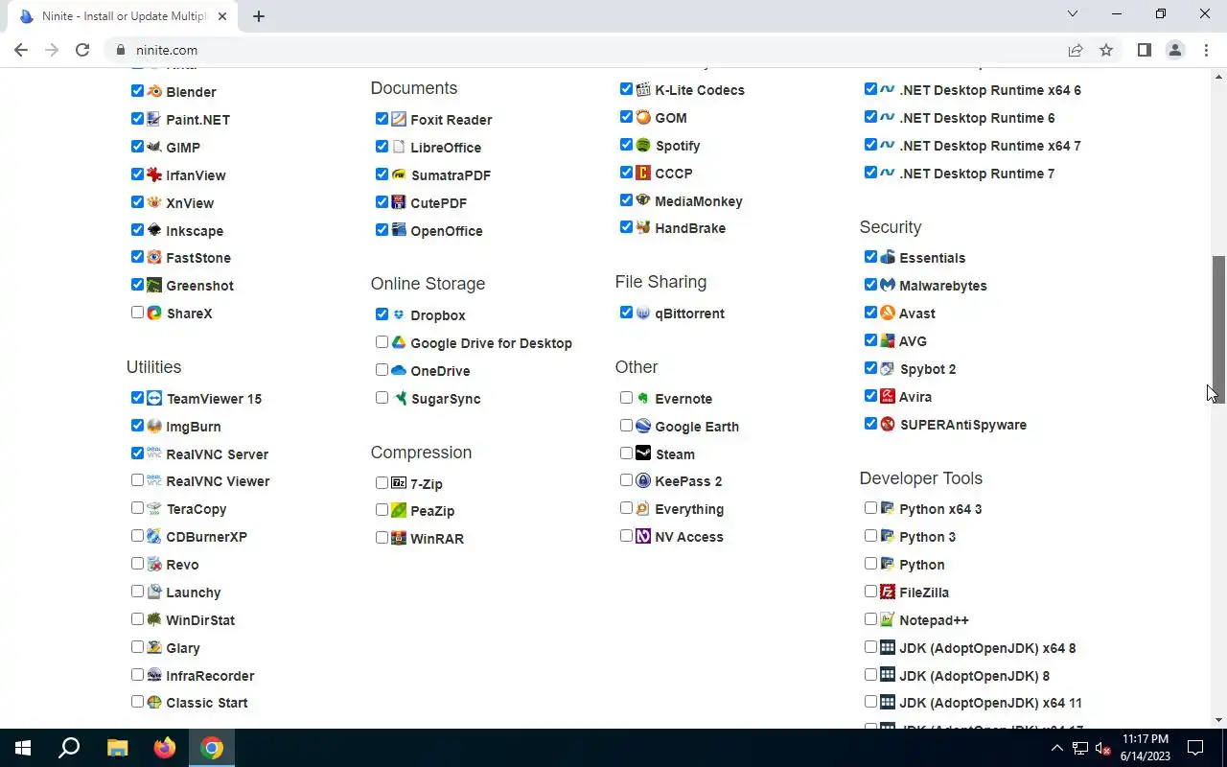The image size is (1227, 767).
Task: Click the Avast orange icon
Action: click(x=888, y=313)
